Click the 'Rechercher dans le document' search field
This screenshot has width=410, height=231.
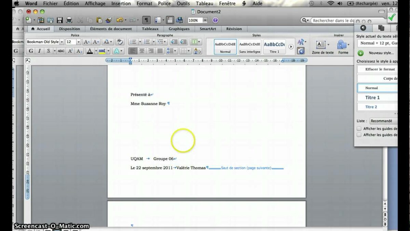point(334,21)
